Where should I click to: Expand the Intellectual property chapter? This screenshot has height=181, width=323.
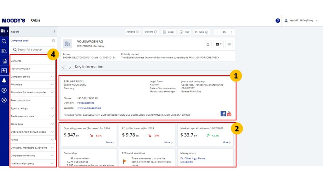(x=52, y=163)
